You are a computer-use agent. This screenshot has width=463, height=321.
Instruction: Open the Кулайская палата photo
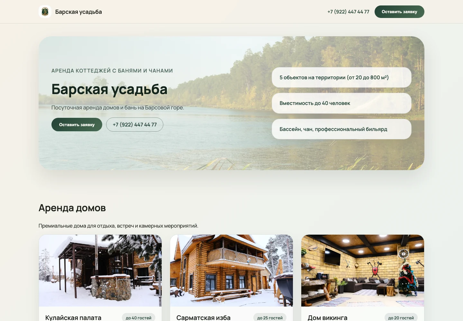click(100, 271)
